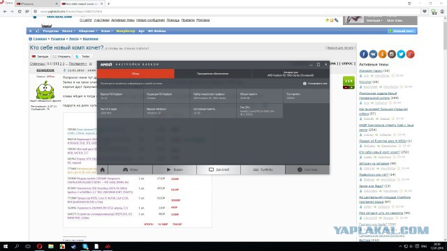Viewport: 447px width, 251px height.
Task: Click the Новый пост button
Action: click(x=402, y=31)
